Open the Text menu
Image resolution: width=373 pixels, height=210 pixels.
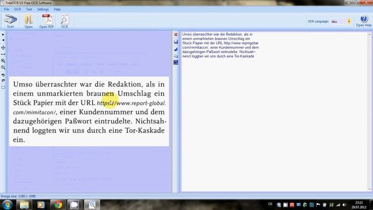[29, 9]
